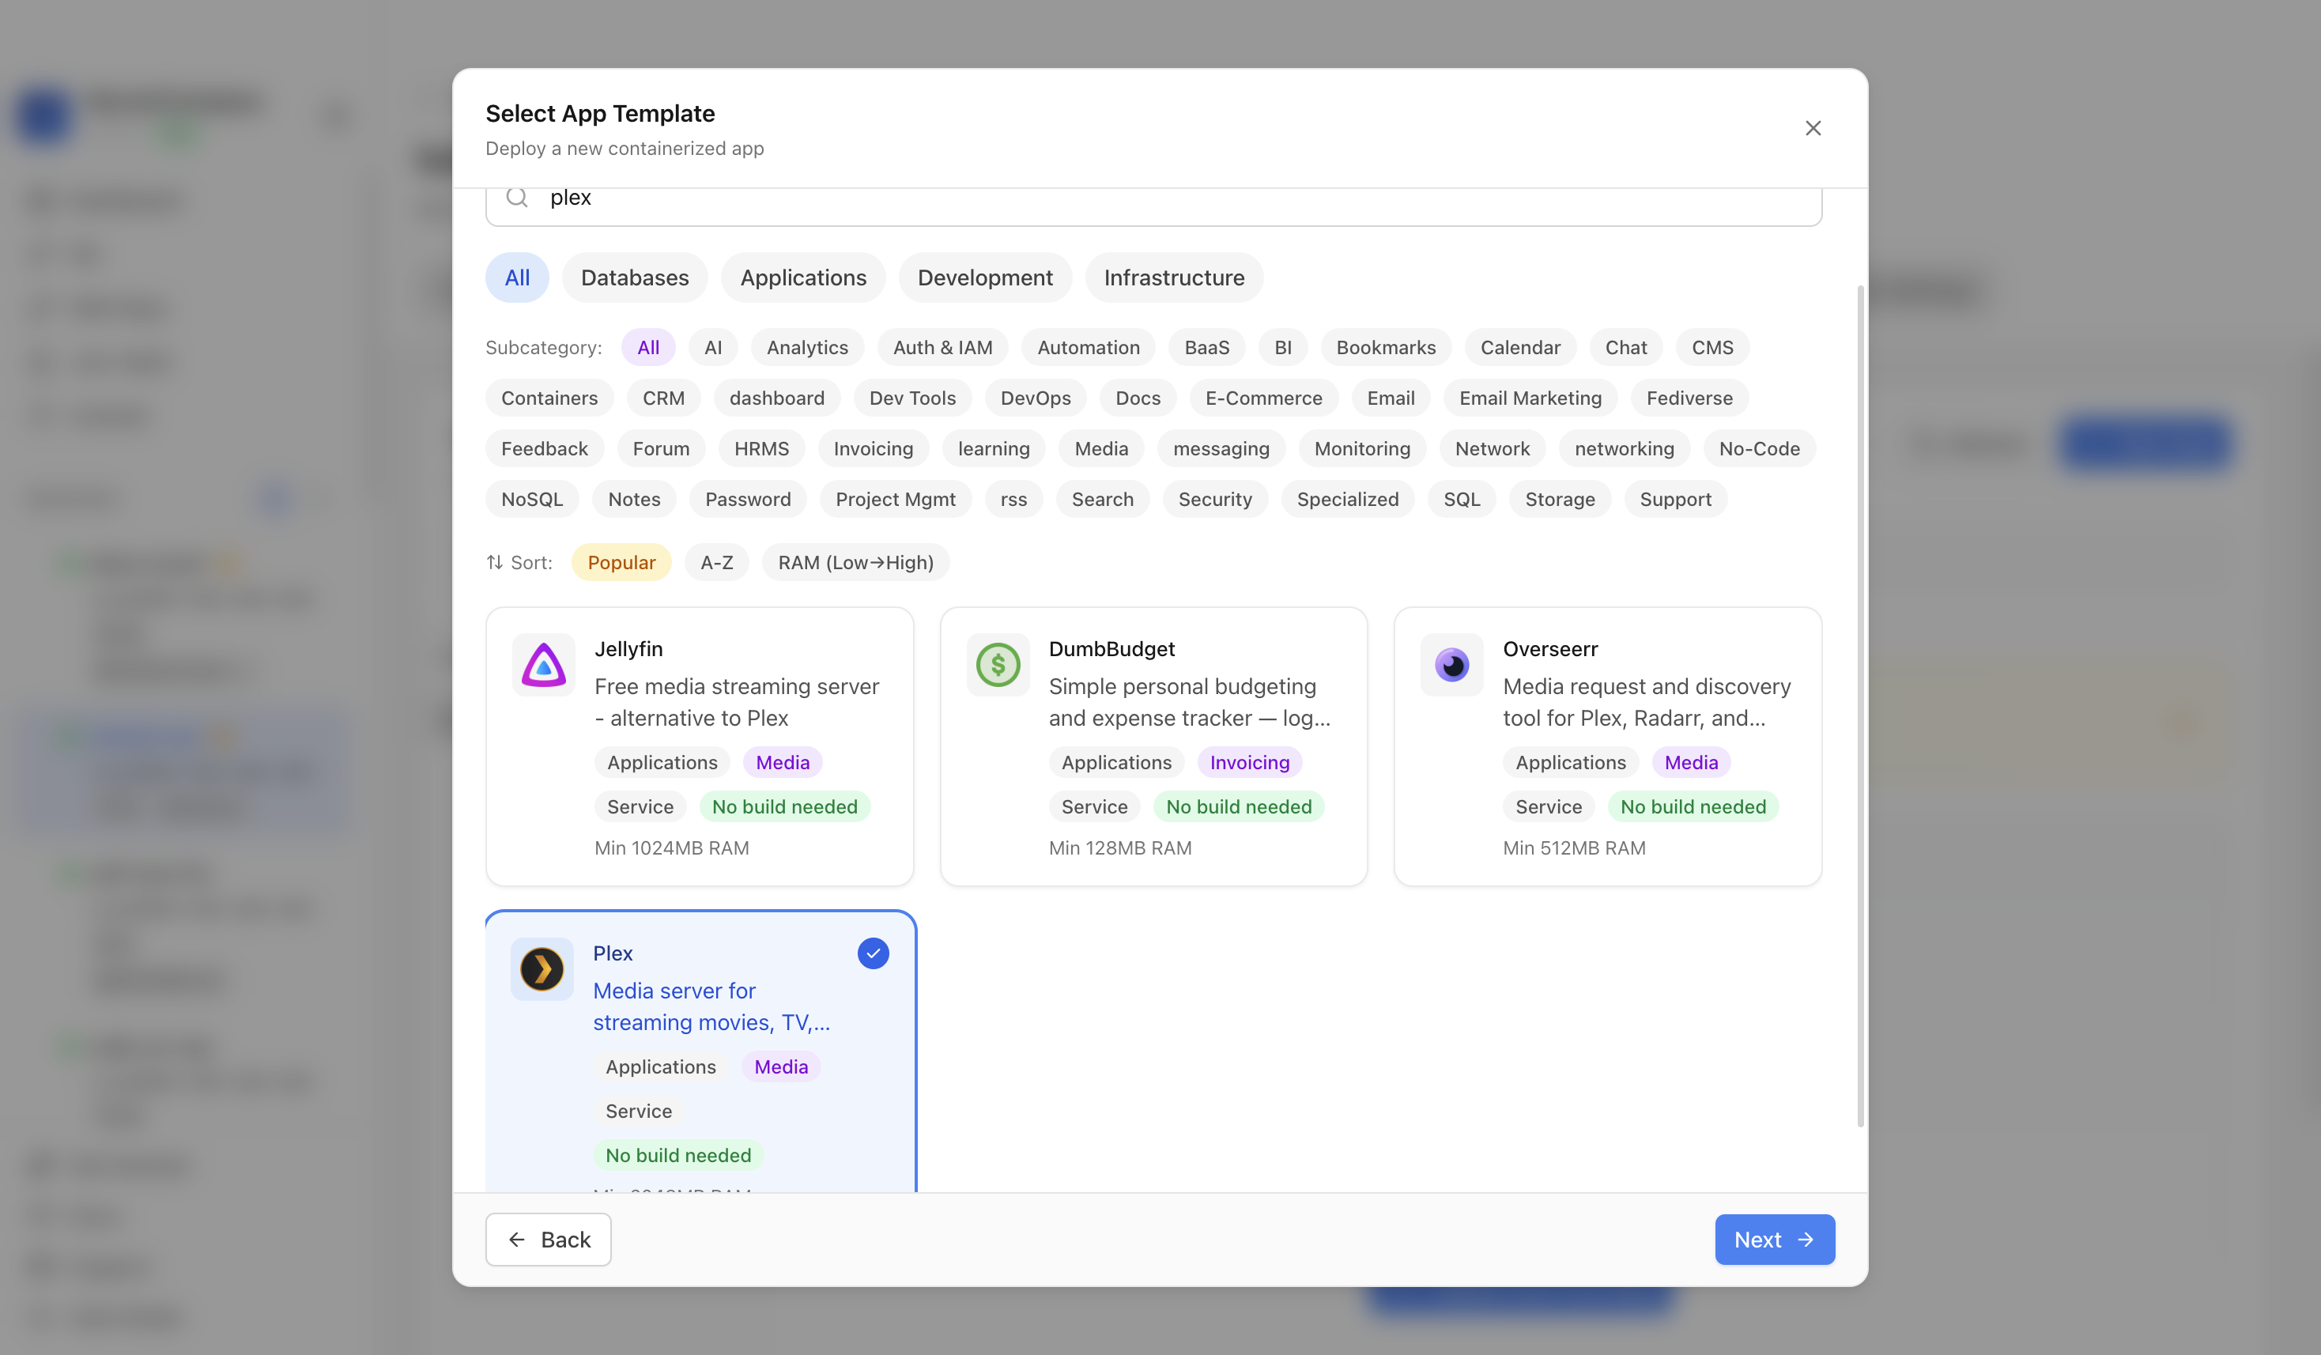This screenshot has height=1355, width=2321.
Task: Close the Select App Template dialog
Action: [x=1813, y=128]
